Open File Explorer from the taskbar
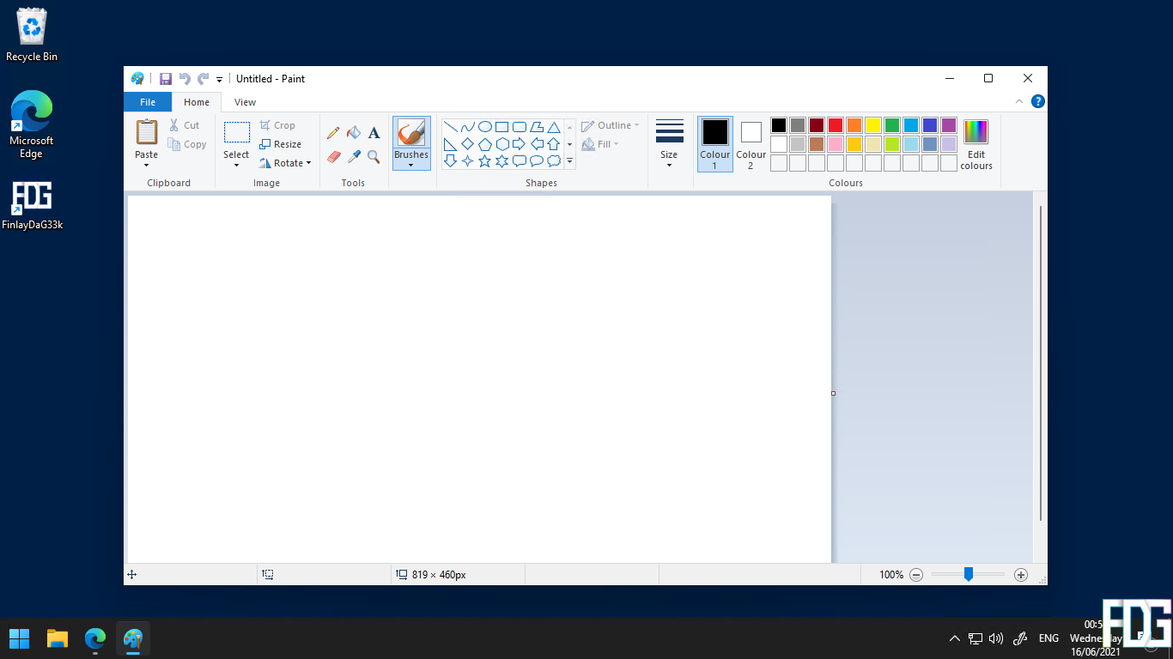Viewport: 1173px width, 659px height. [x=58, y=638]
